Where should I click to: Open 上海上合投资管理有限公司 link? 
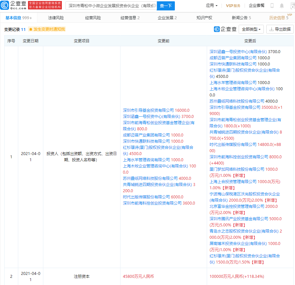click(x=233, y=182)
